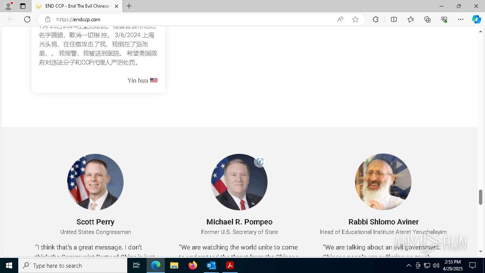Click the vertical scrollbar thumb
The height and width of the screenshot is (273, 485).
click(480, 197)
